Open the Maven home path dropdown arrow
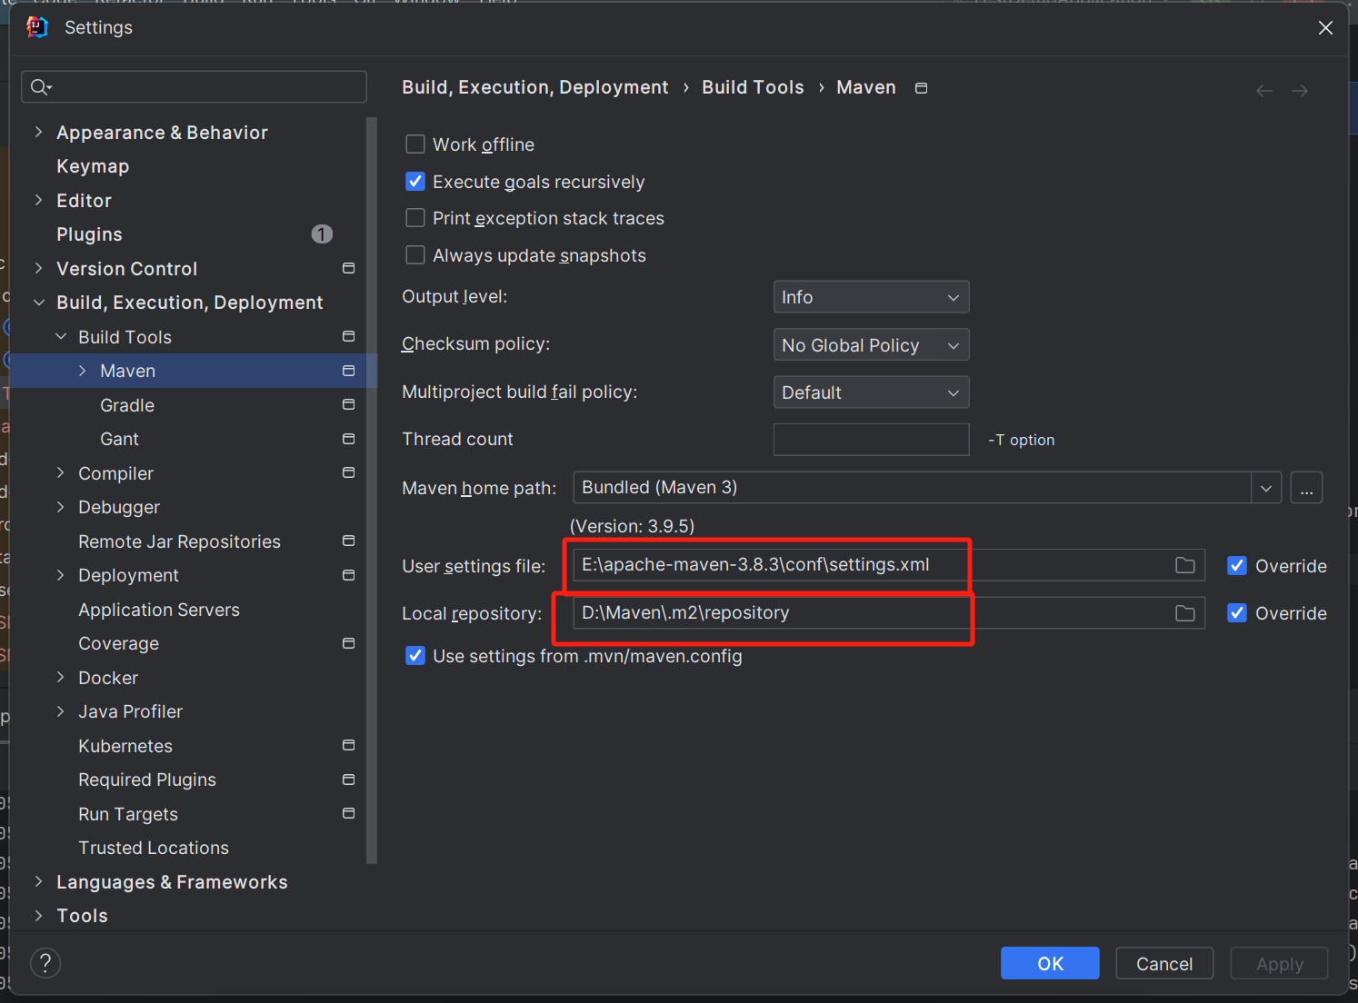Viewport: 1358px width, 1003px height. (1266, 488)
